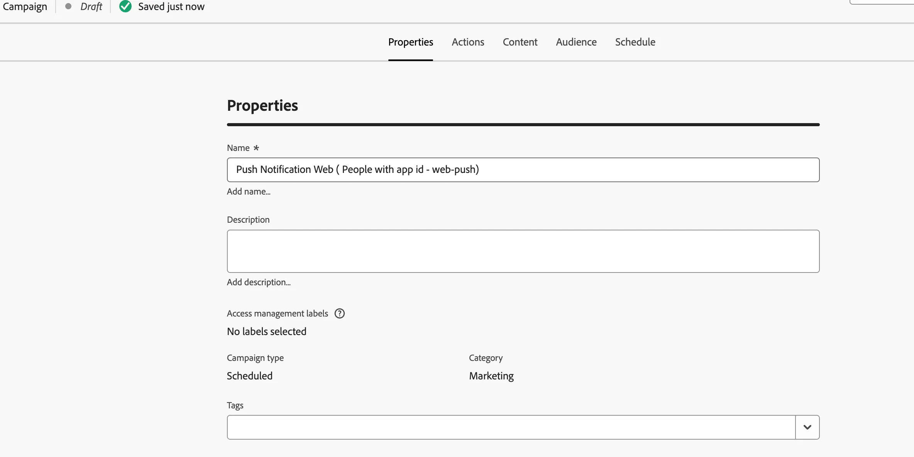Switch to the Actions tab
This screenshot has width=914, height=457.
click(468, 42)
